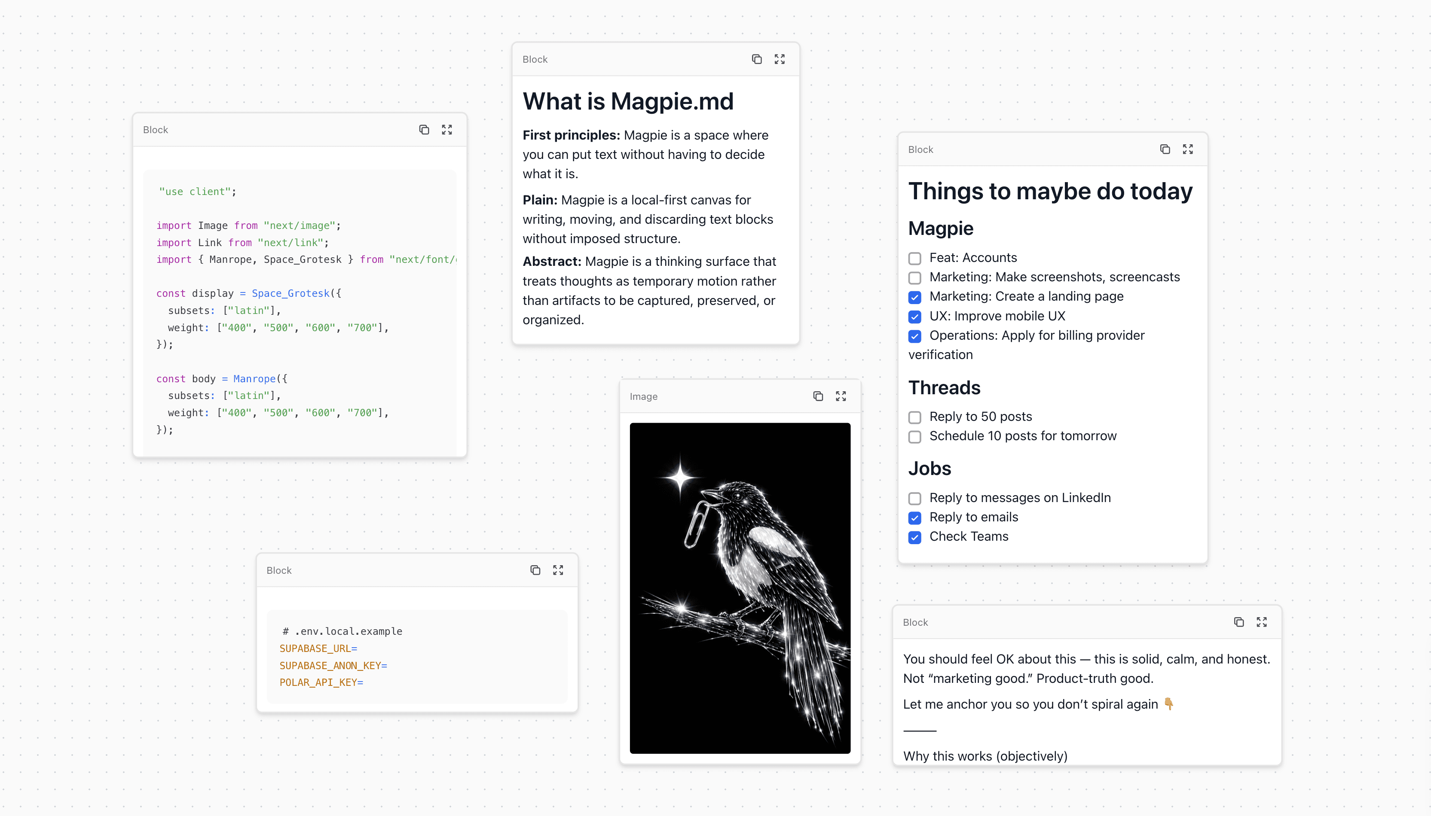Expand the Image block to fullscreen
1431x816 pixels.
click(x=841, y=396)
